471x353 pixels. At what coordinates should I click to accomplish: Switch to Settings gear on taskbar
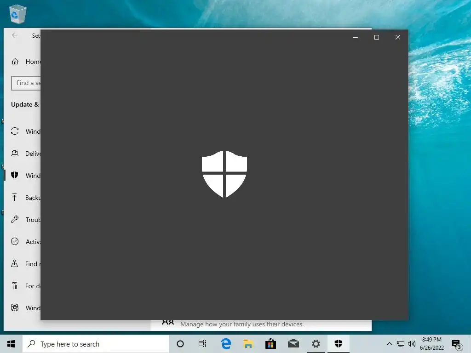click(x=316, y=344)
